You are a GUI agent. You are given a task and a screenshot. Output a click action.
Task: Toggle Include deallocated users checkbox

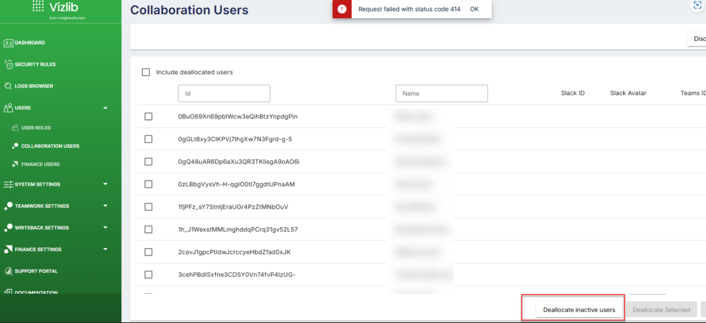pyautogui.click(x=146, y=72)
